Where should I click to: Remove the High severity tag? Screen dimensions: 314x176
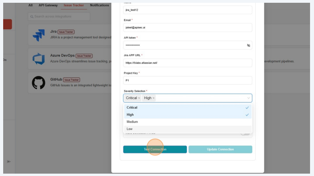pos(154,98)
